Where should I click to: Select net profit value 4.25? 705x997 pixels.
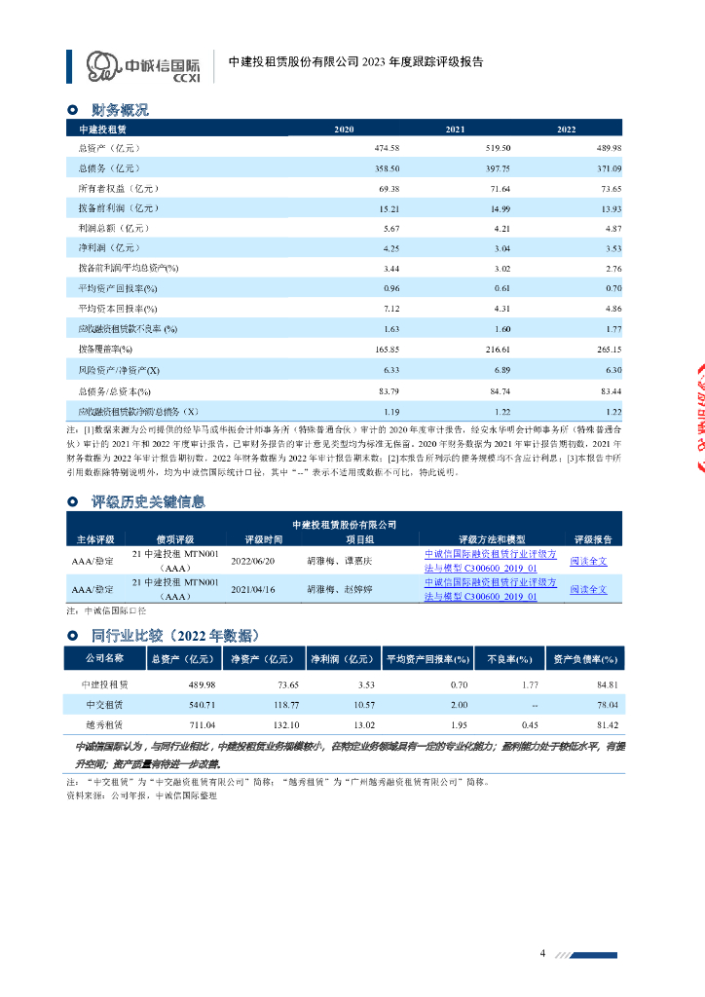point(391,248)
